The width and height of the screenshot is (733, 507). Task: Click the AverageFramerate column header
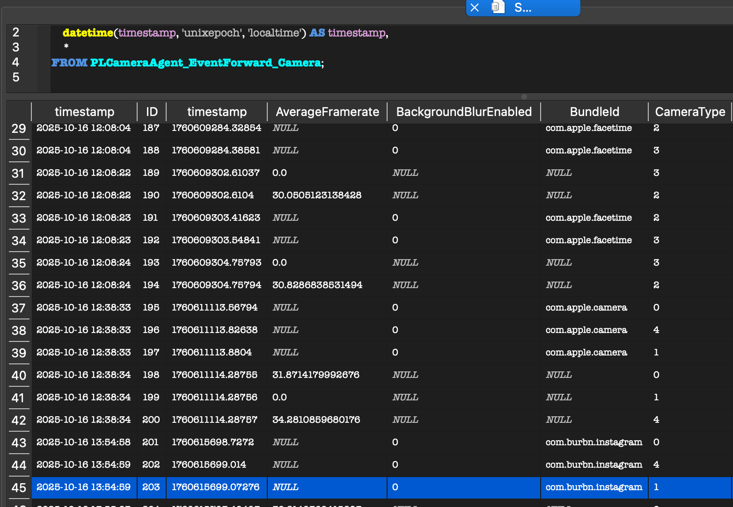tap(327, 112)
